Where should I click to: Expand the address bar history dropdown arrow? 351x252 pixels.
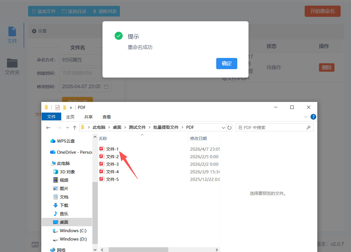[224, 127]
